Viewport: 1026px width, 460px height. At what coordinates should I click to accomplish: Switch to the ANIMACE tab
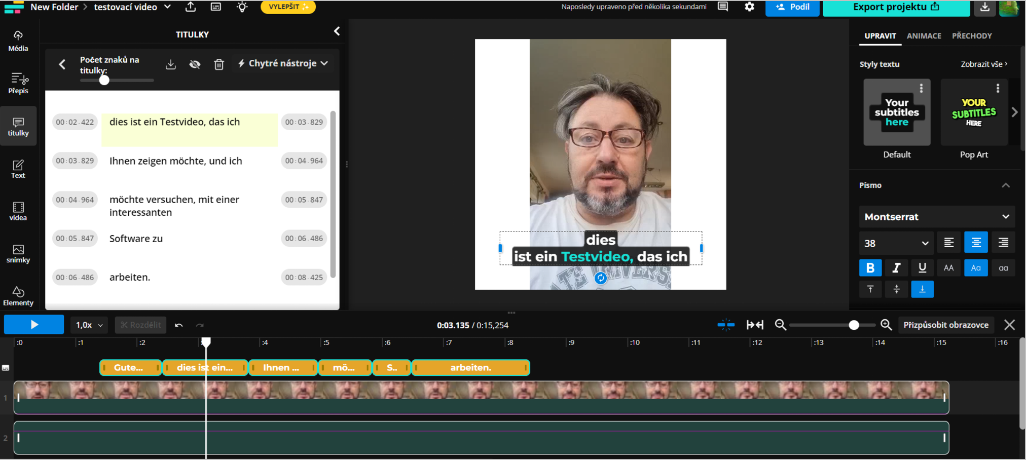(924, 36)
